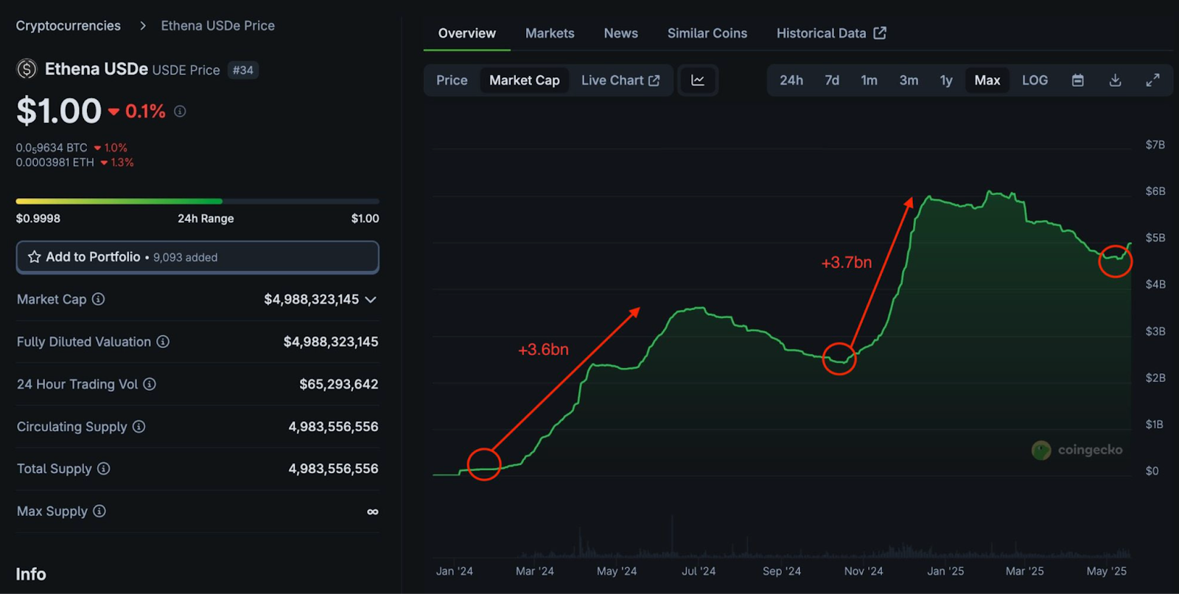
Task: Click the infinity Max Supply value
Action: point(373,512)
